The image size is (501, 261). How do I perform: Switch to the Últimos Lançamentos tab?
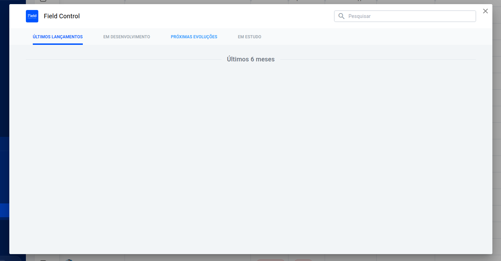point(58,37)
